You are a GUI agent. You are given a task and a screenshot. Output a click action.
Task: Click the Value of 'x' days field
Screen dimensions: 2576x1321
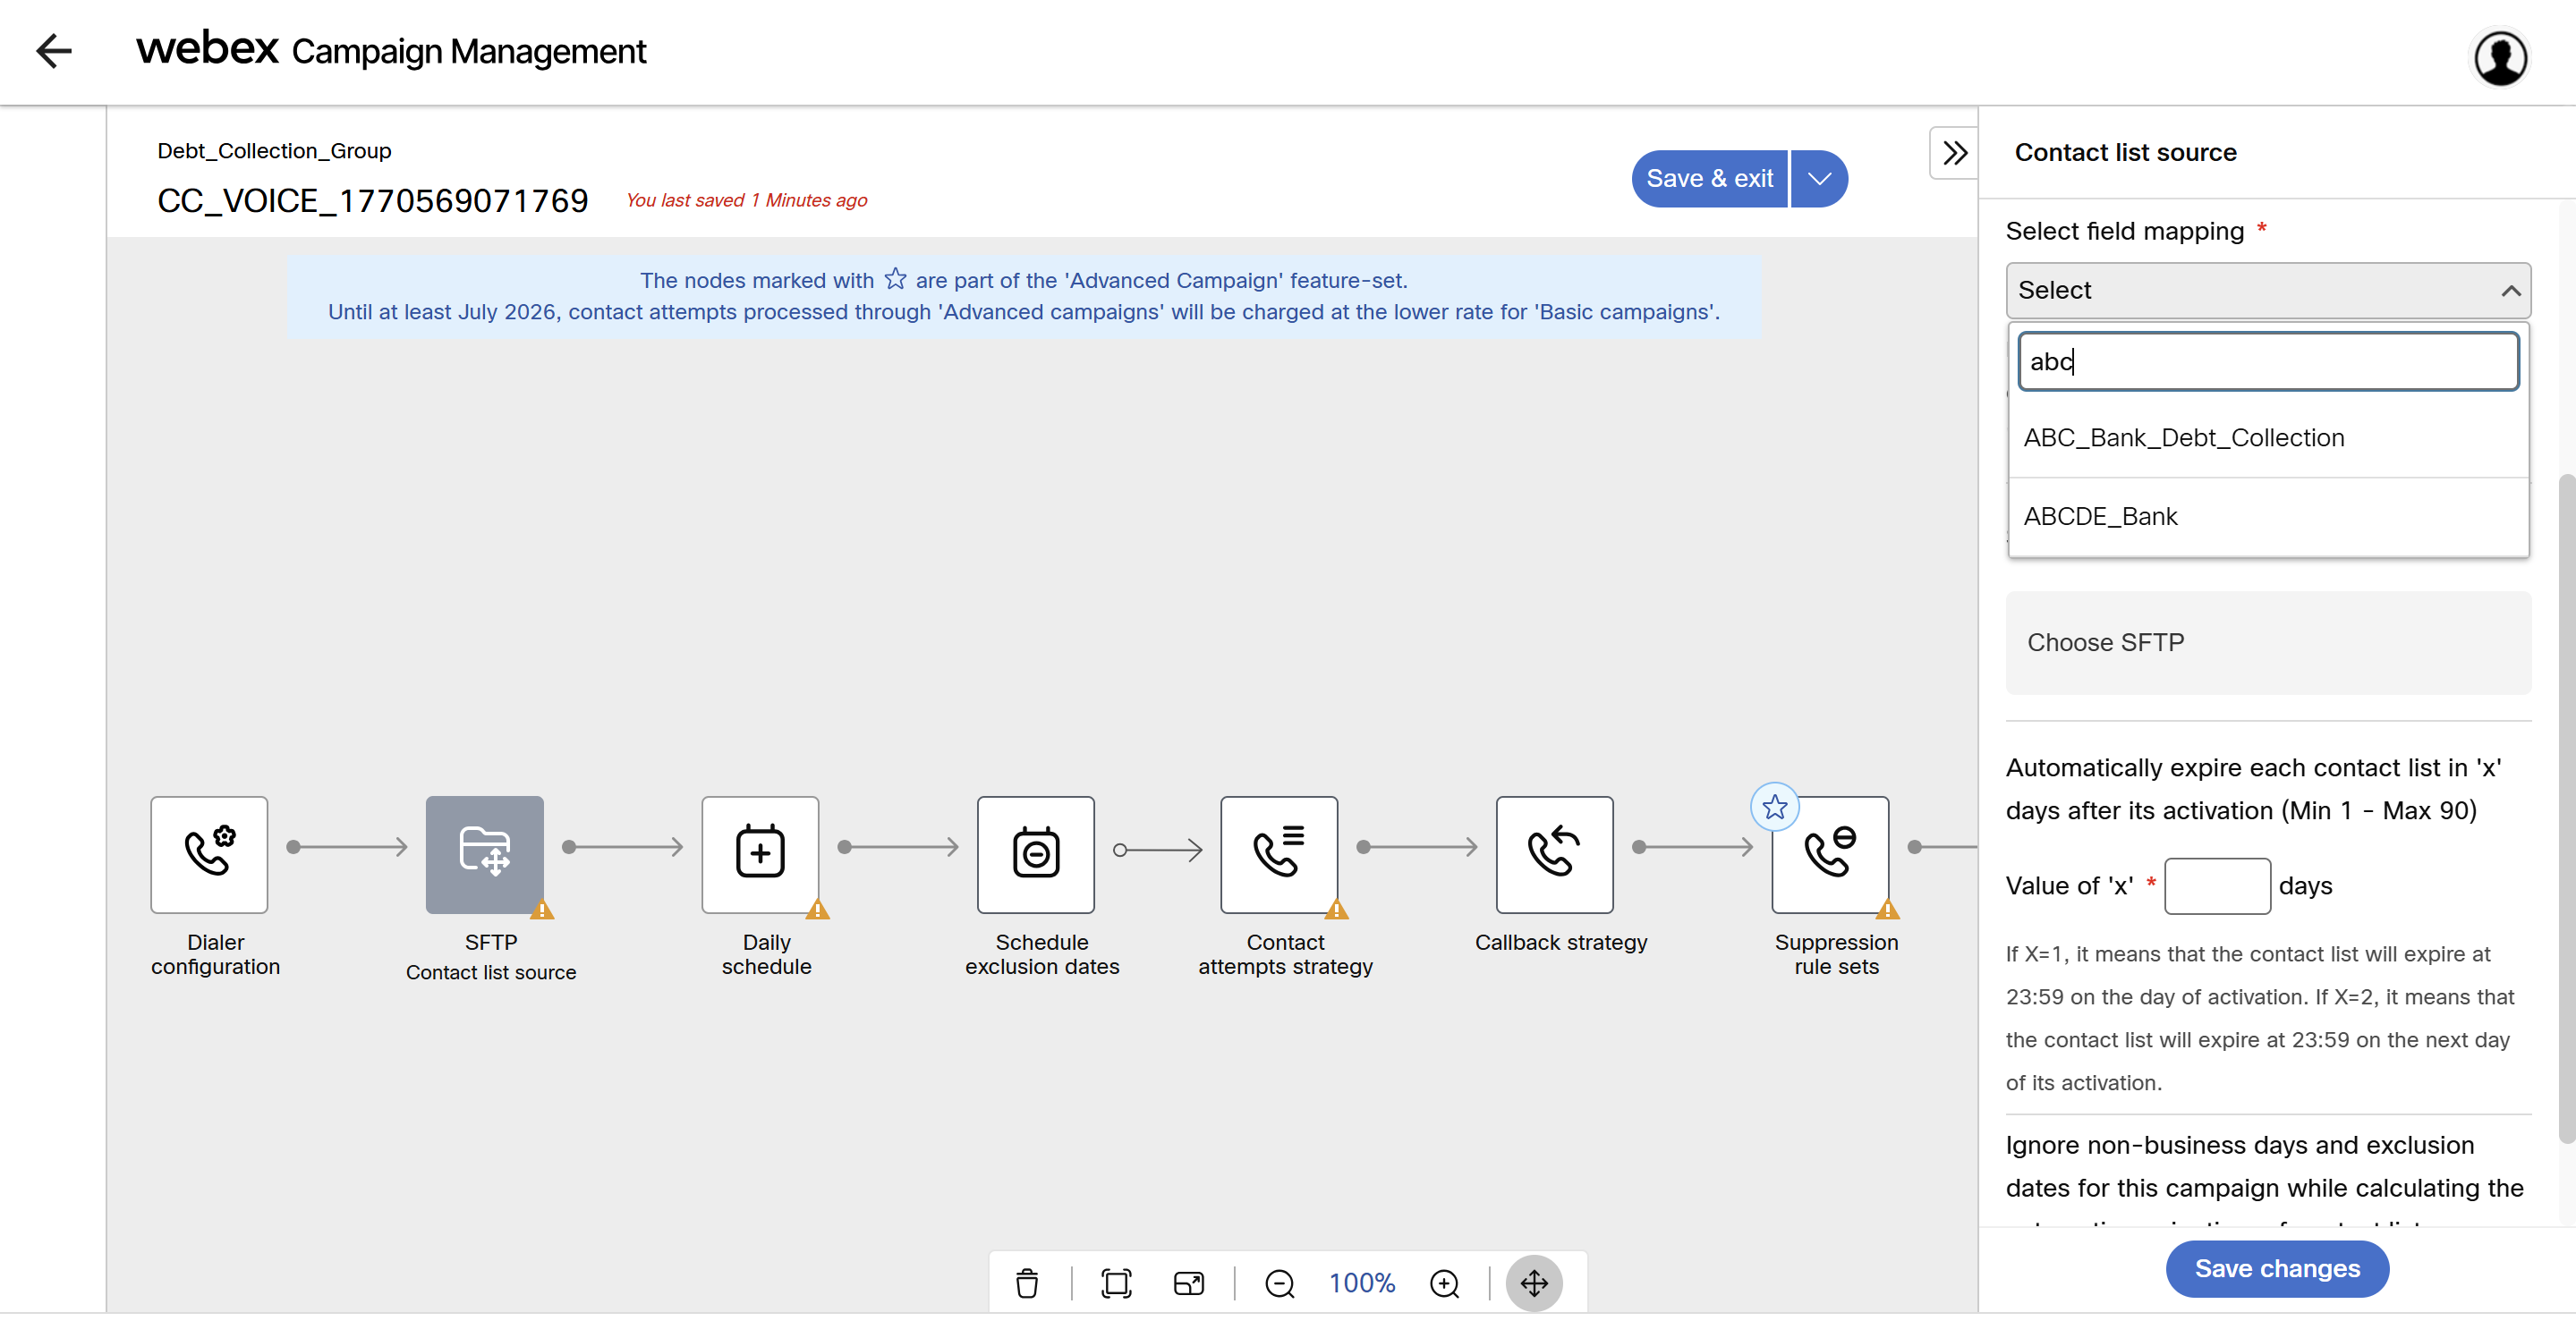(x=2216, y=885)
